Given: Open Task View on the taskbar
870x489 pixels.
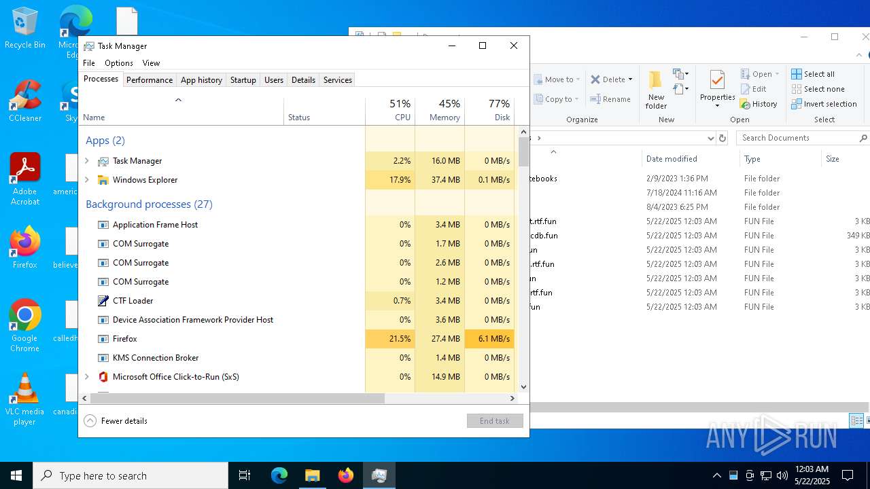Looking at the screenshot, I should [245, 475].
